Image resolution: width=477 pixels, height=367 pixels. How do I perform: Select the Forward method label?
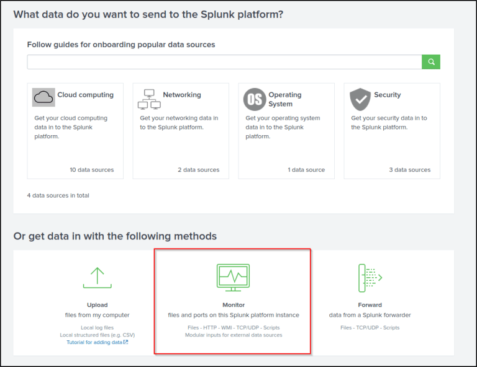click(x=370, y=305)
